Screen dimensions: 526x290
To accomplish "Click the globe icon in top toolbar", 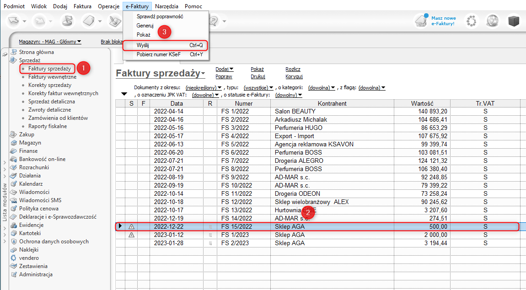I will pyautogui.click(x=492, y=21).
